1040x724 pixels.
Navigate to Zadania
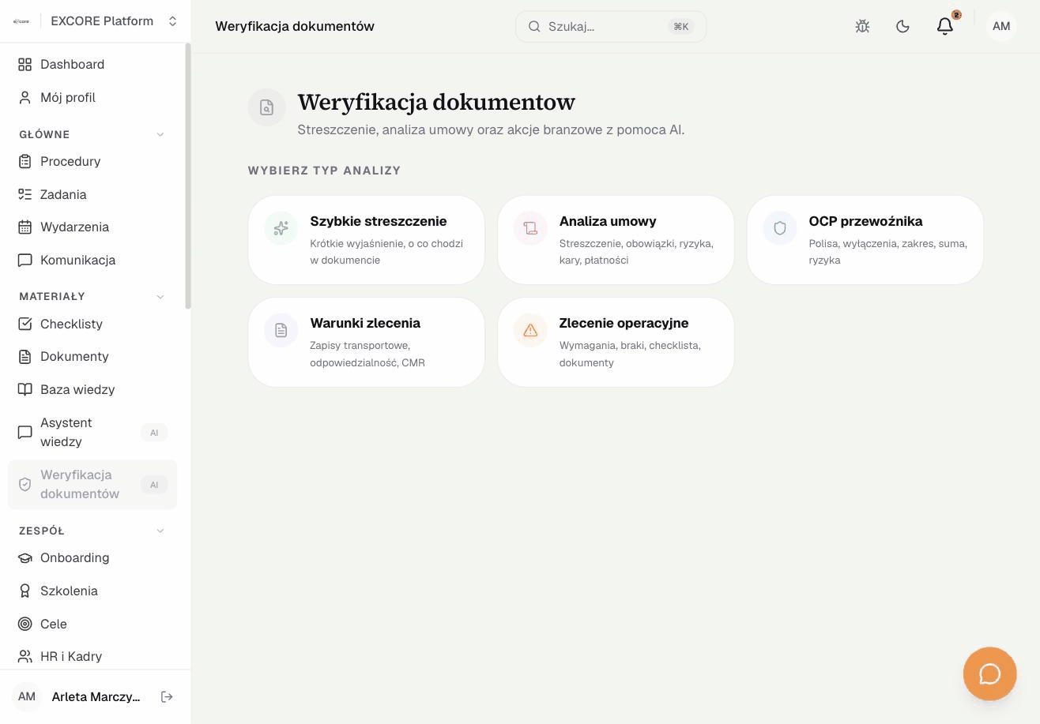click(x=92, y=195)
